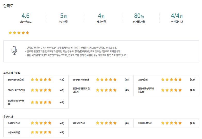This screenshot has height=139, width=202.
Task: Click the 경력개발지원 star rating
Action: click(106, 79)
